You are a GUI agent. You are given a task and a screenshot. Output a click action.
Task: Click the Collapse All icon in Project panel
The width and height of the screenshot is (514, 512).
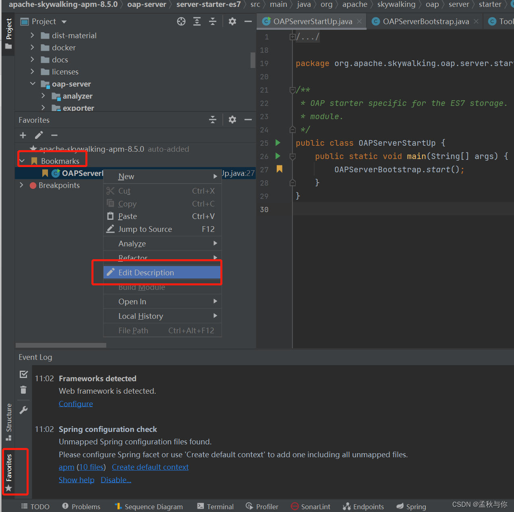(x=213, y=22)
